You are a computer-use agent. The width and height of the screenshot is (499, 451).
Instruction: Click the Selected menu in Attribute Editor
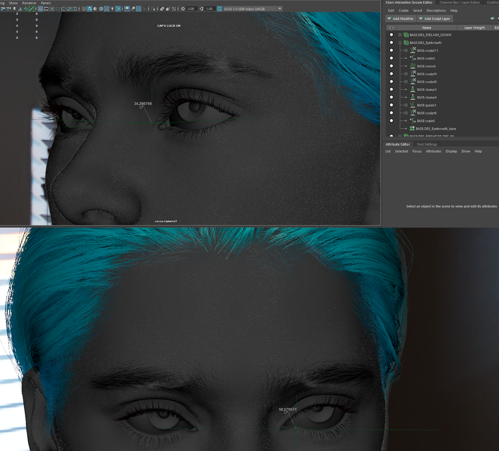[401, 151]
